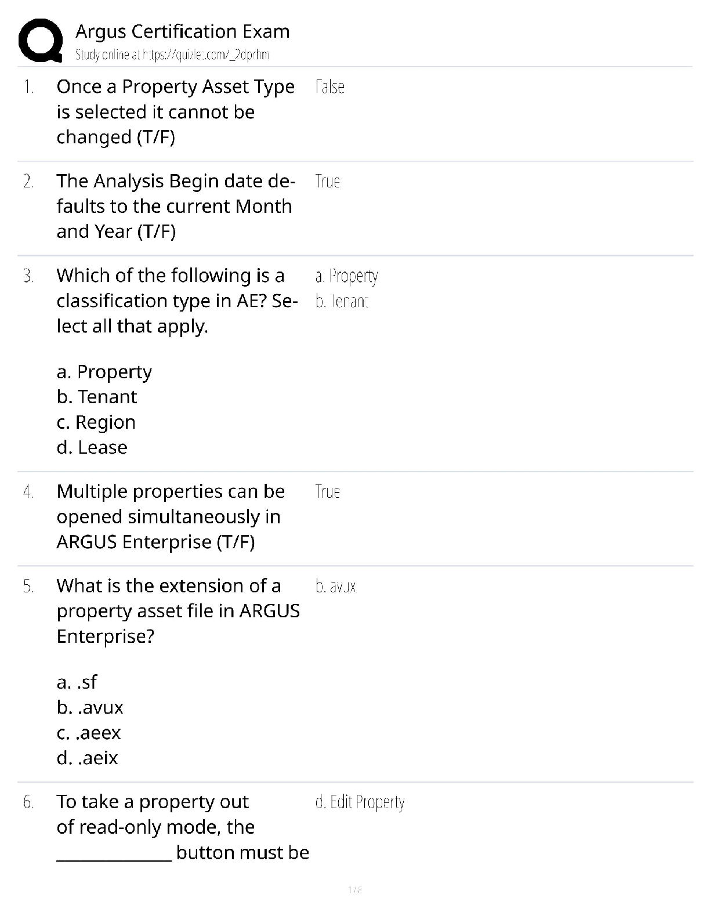710x919 pixels.
Task: Choose option "a. .sf" under question 5
Action: pyautogui.click(x=77, y=682)
